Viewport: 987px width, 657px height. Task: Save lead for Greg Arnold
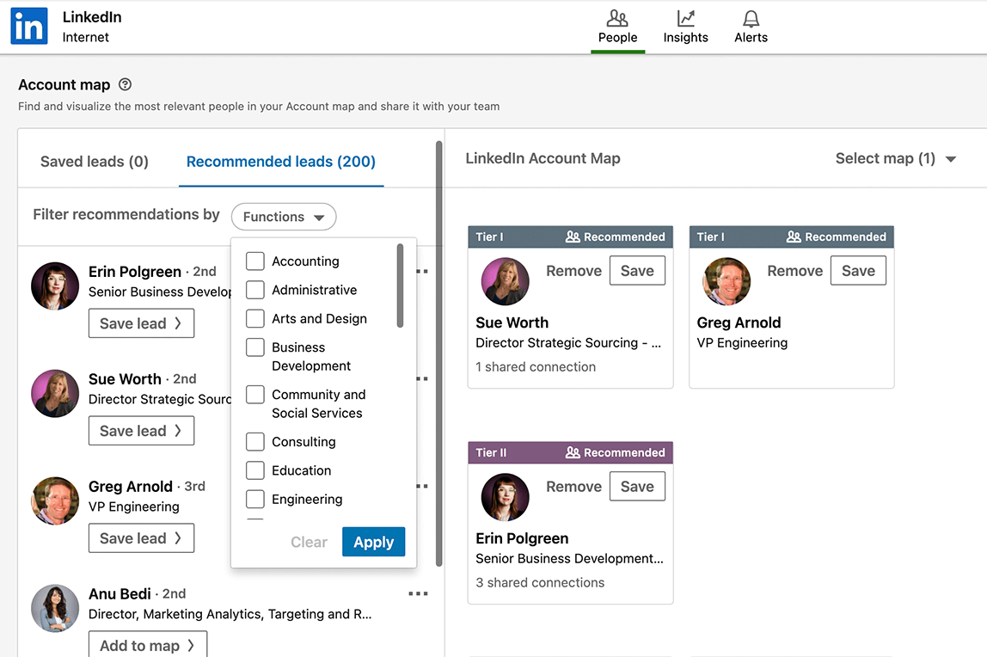point(141,538)
